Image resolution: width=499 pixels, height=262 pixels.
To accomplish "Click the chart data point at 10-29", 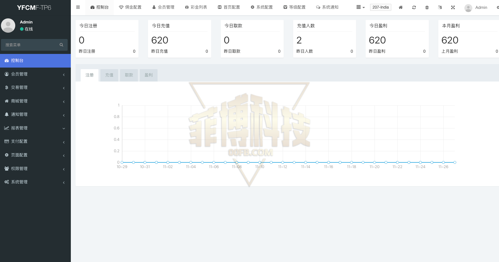I will point(122,162).
